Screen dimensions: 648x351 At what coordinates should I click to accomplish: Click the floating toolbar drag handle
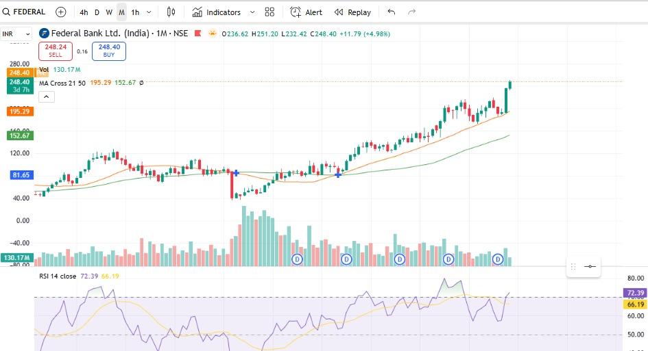pos(573,266)
